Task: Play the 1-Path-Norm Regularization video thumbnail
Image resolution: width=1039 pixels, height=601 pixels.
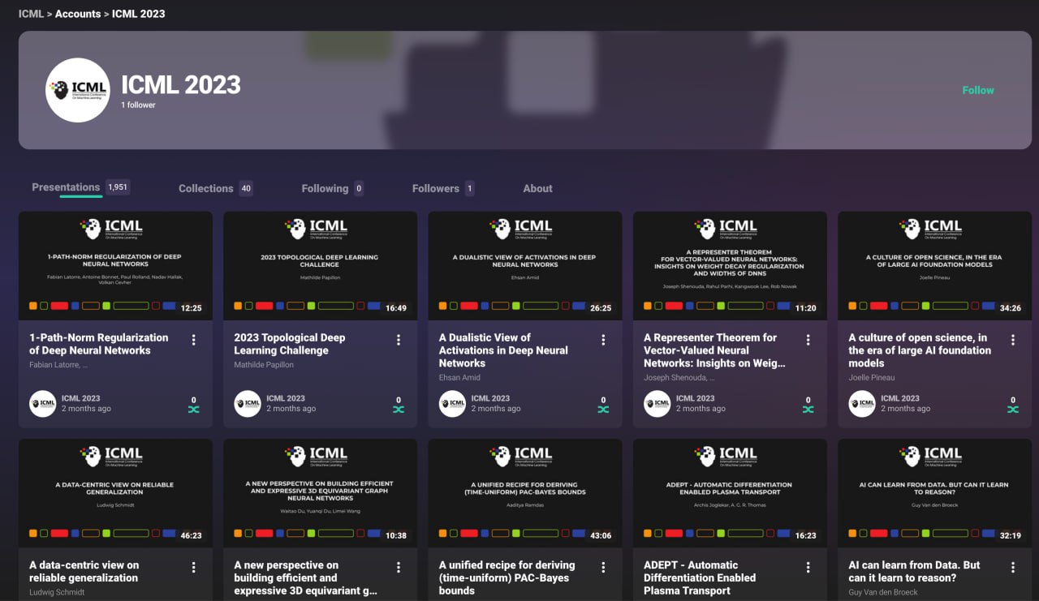Action: [x=115, y=266]
